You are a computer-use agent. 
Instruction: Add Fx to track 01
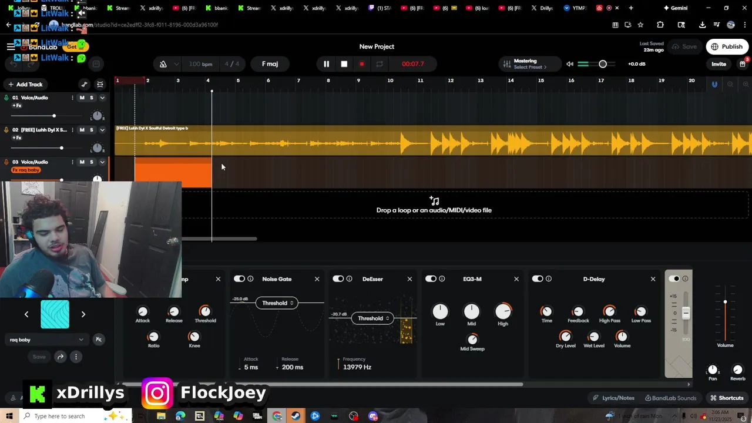17,106
